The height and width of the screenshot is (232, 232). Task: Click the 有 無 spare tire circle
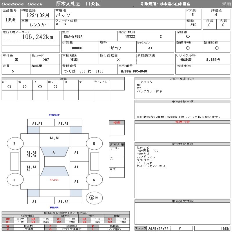click(94, 198)
